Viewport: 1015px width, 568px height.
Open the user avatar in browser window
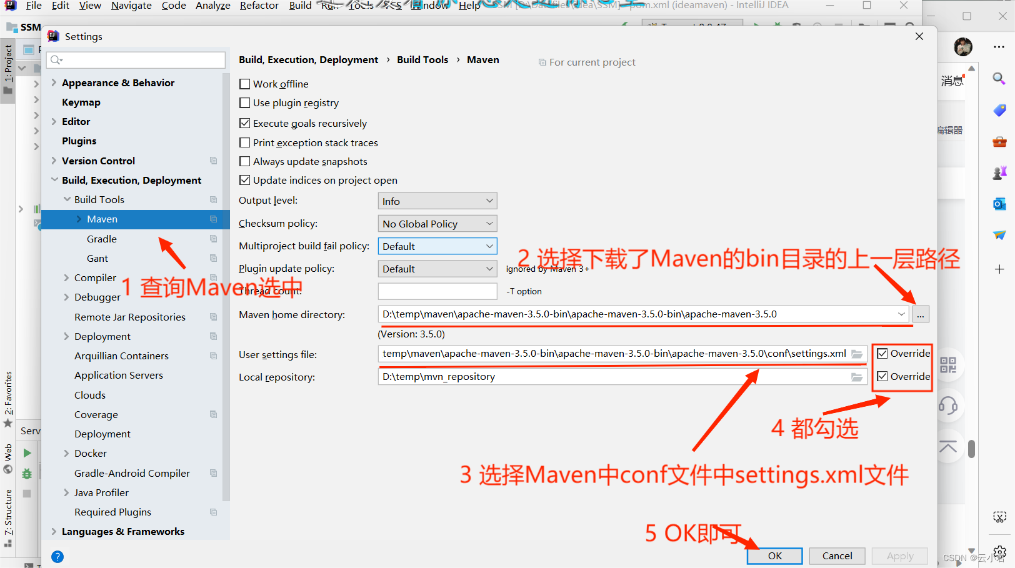[x=963, y=47]
